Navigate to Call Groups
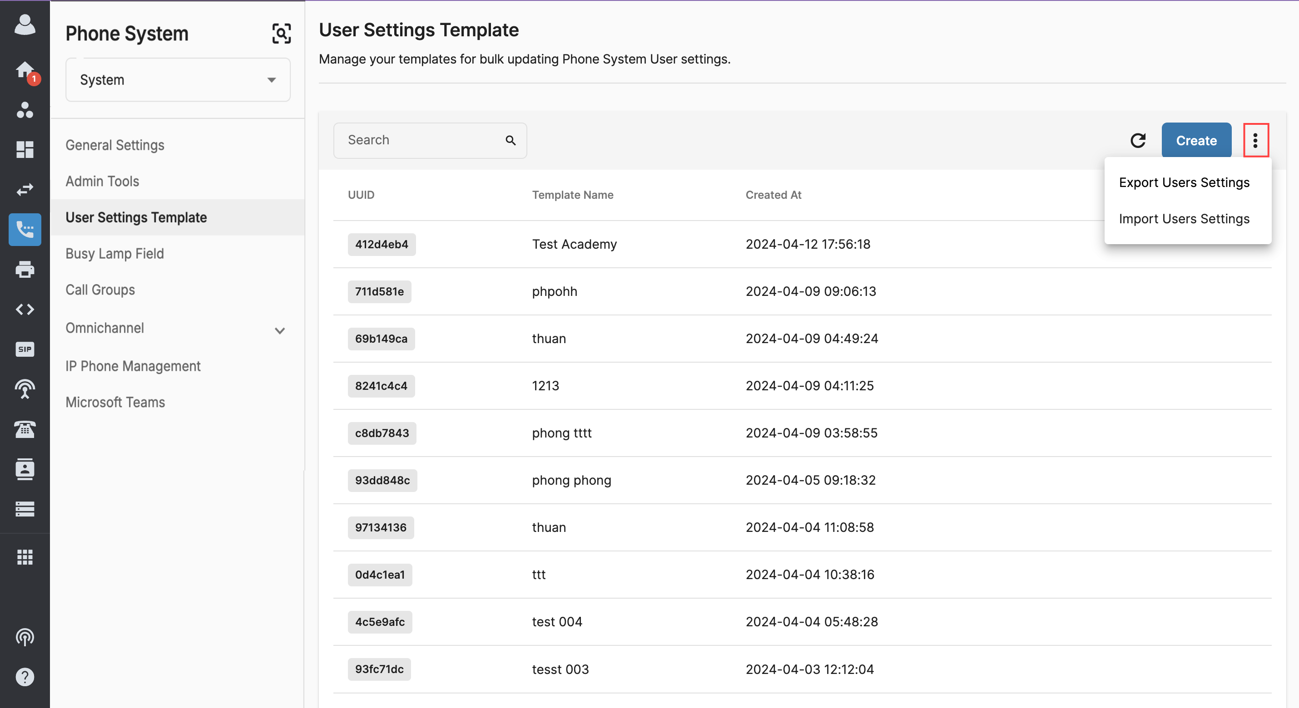Viewport: 1299px width, 708px height. point(100,290)
